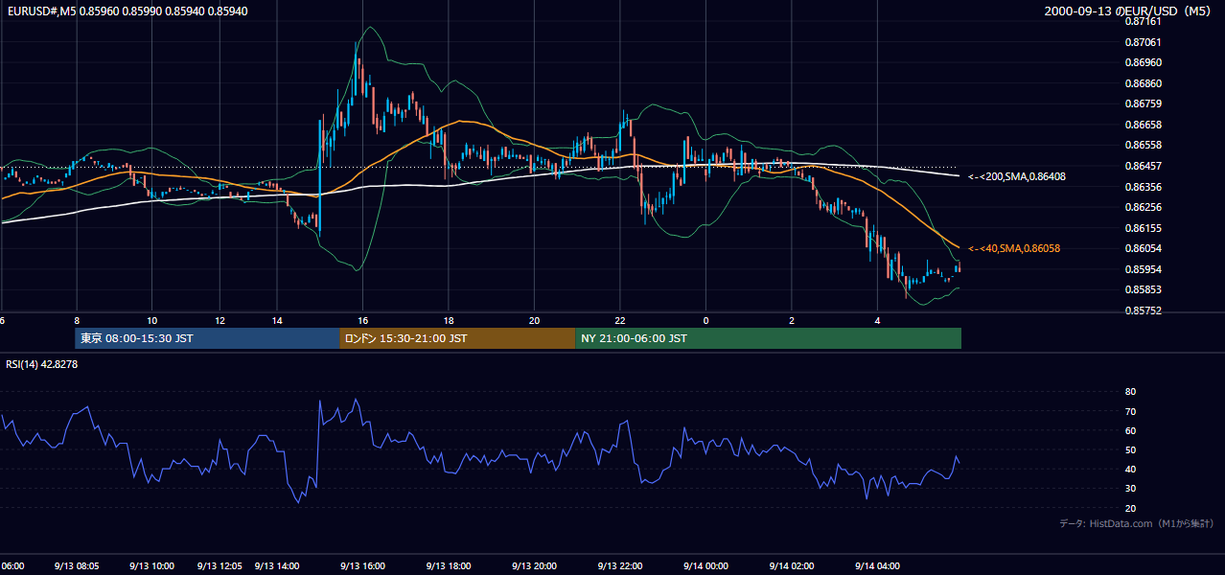Viewport: 1225px width, 575px height.
Task: Click the 9/13 20:00 time axis label
Action: point(534,565)
